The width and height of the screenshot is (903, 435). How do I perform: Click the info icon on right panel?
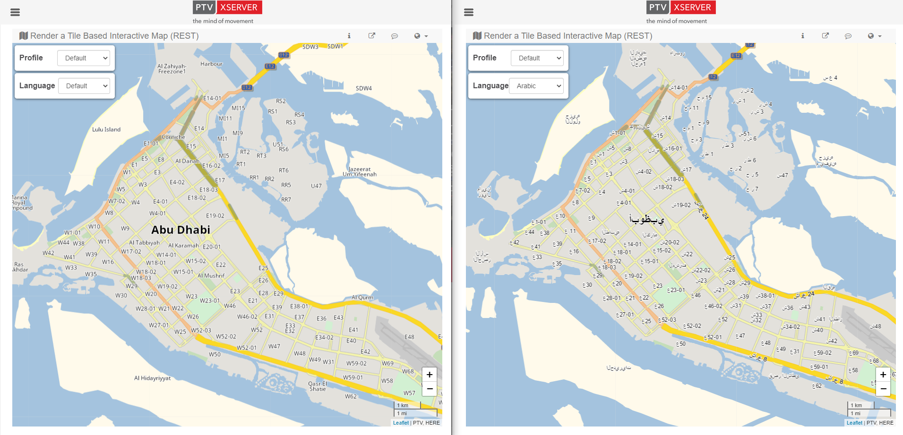(x=802, y=36)
